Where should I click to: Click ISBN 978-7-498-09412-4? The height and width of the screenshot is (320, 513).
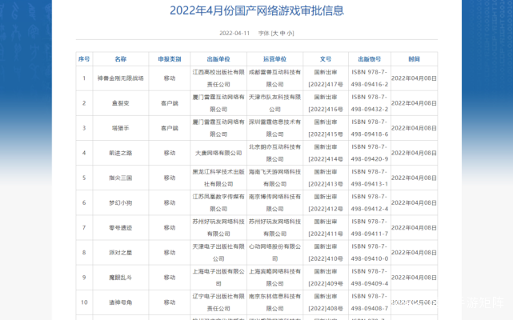click(370, 203)
